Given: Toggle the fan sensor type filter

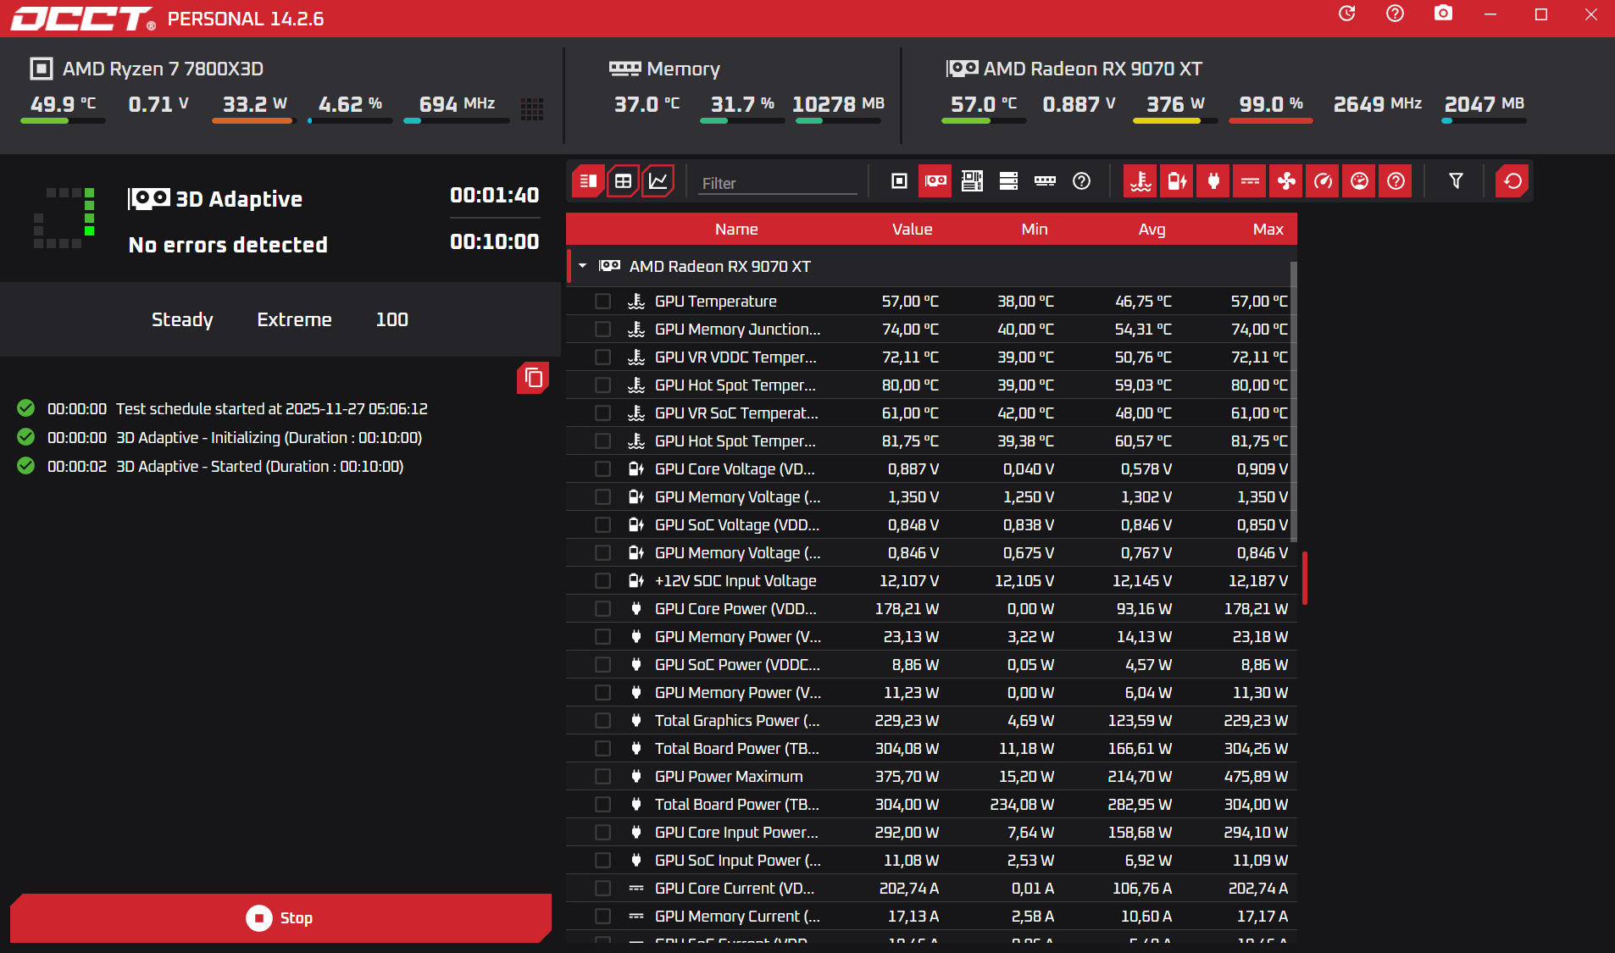Looking at the screenshot, I should pos(1286,181).
